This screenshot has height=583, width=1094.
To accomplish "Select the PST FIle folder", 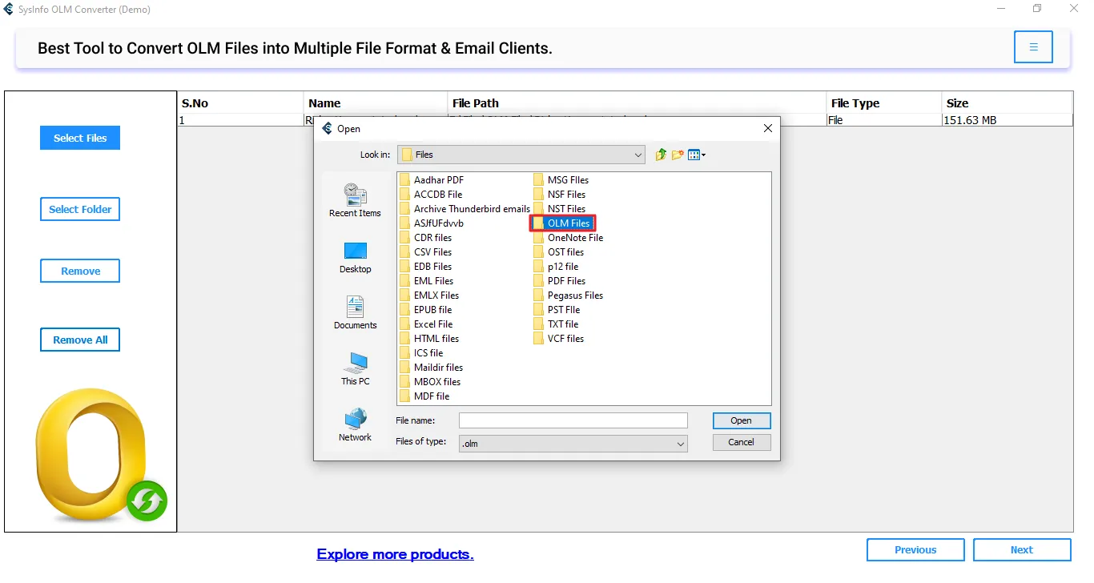I will pos(557,310).
